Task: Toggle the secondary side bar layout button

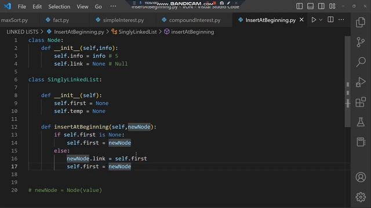Action: coord(321,6)
